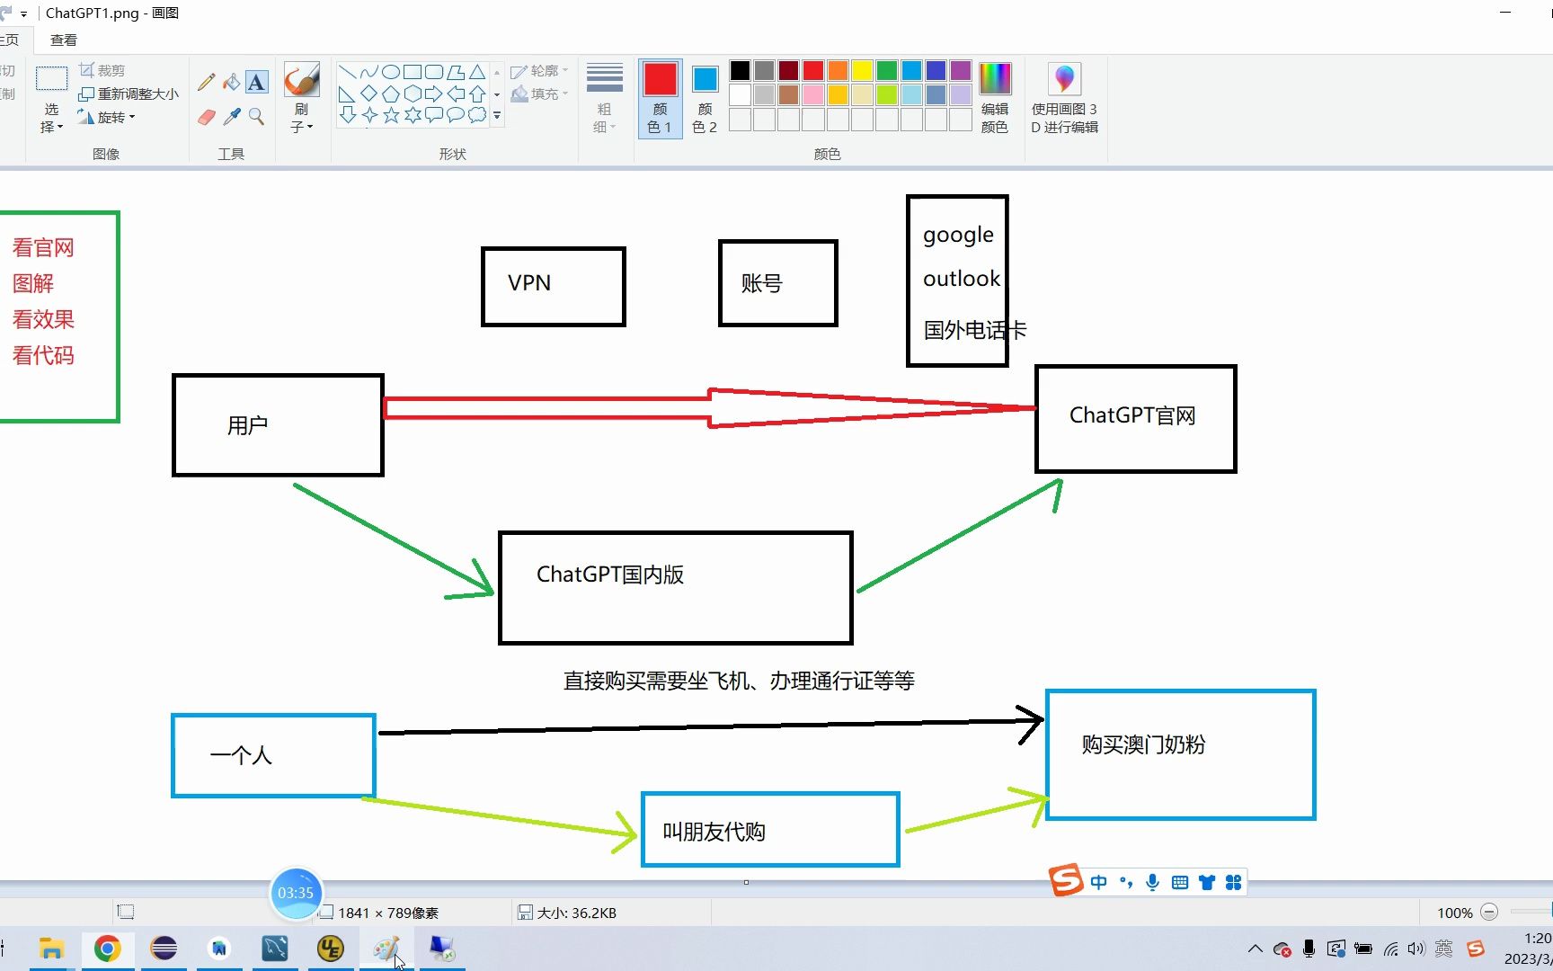
Task: Choose the Down arrow shape
Action: [x=347, y=114]
